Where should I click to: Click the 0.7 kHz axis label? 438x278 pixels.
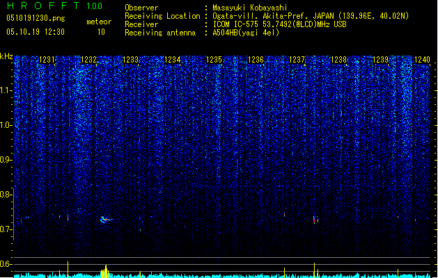(x=6, y=229)
